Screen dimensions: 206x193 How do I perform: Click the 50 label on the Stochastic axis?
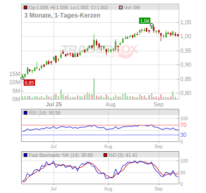(183, 173)
